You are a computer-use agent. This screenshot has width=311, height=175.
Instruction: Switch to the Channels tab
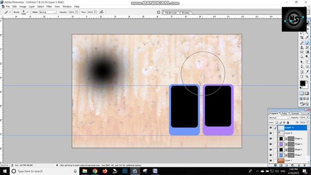click(x=295, y=113)
